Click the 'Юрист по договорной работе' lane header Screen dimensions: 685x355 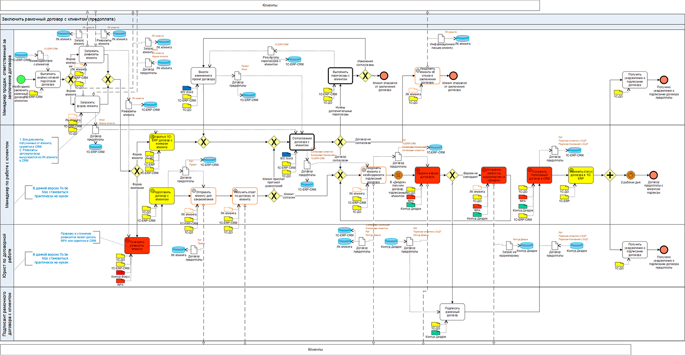[7, 255]
